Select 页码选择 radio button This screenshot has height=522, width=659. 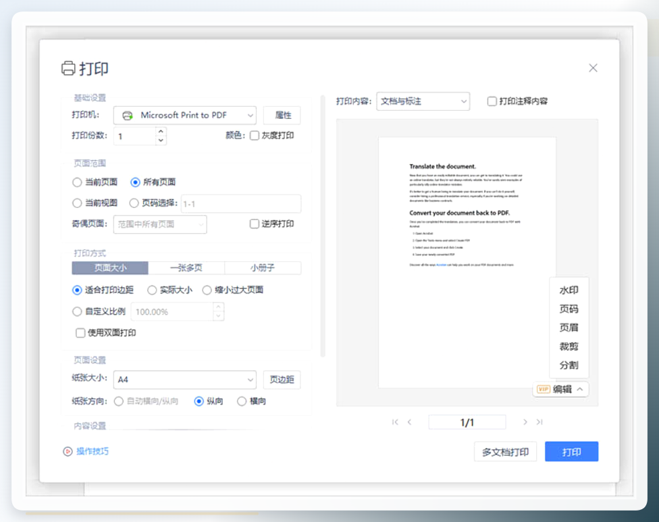[x=134, y=203]
